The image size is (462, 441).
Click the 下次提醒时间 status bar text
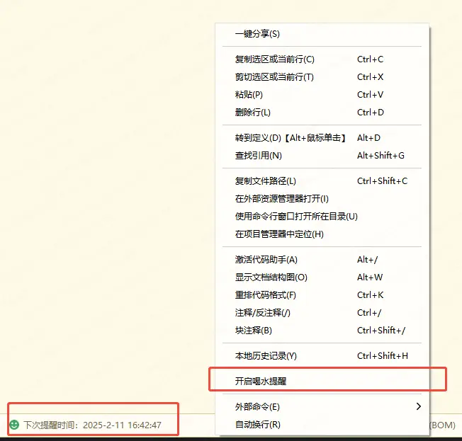(x=92, y=425)
